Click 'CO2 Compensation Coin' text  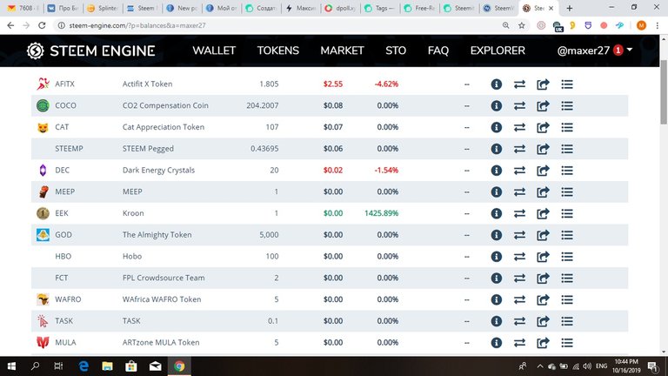pyautogui.click(x=165, y=105)
